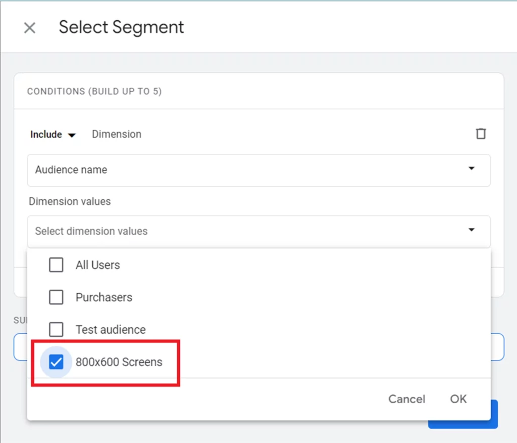Select the All Users option label

[x=97, y=265]
